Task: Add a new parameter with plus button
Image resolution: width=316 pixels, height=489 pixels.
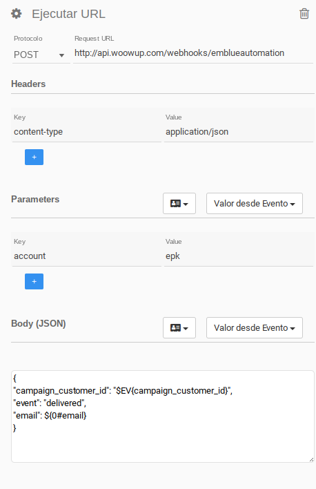Action: click(x=34, y=282)
